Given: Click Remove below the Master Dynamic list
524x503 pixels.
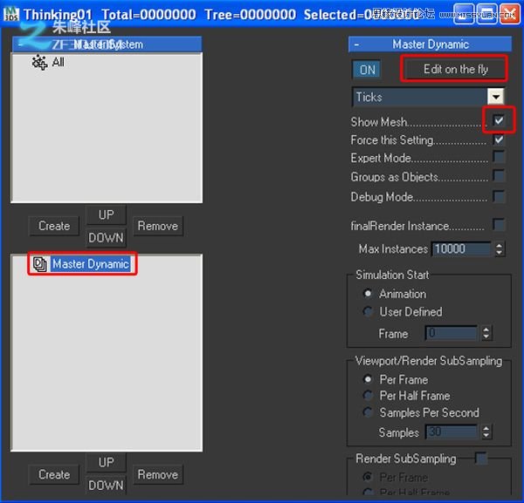Looking at the screenshot, I should coord(158,474).
